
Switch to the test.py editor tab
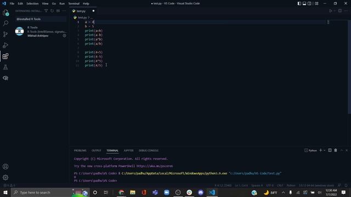(x=83, y=11)
